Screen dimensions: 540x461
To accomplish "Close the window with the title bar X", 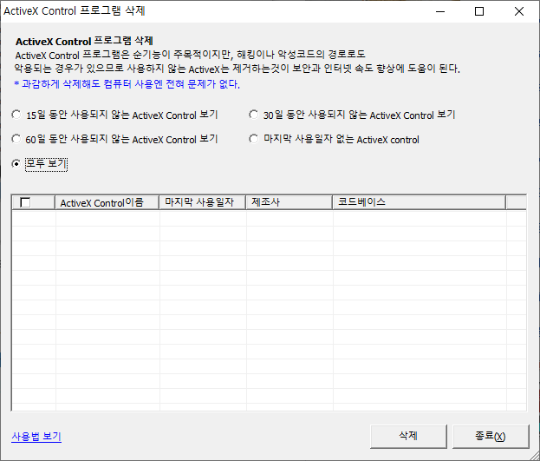I will 519,11.
